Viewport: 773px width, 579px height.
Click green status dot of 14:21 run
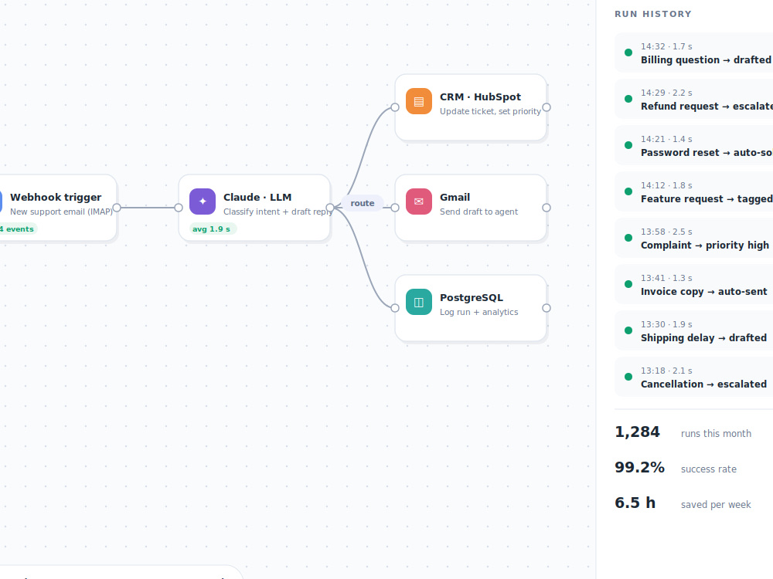628,145
